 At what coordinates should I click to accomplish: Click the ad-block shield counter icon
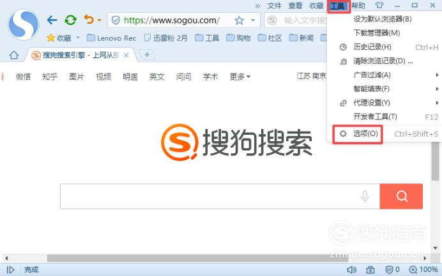coord(392,270)
